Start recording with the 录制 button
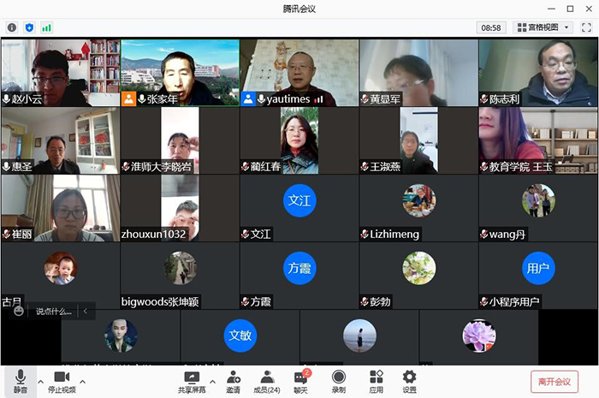This screenshot has width=599, height=398. coord(338,381)
